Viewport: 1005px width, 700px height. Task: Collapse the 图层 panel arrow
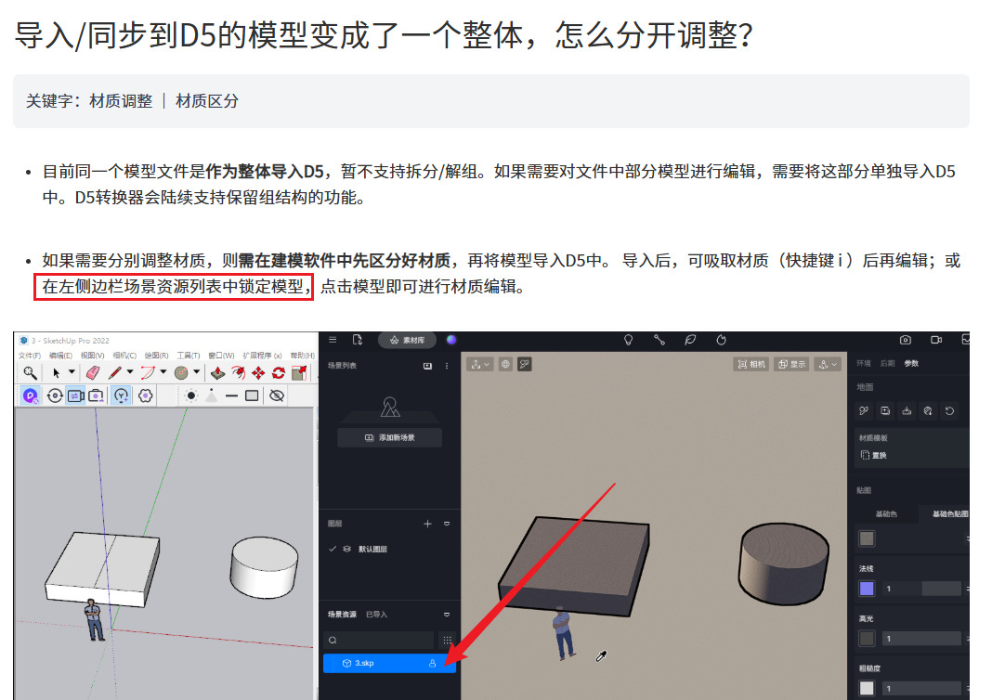[447, 524]
